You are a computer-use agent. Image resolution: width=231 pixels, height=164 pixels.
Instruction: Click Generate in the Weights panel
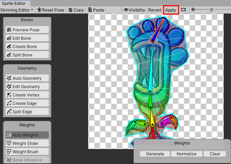pyautogui.click(x=155, y=154)
